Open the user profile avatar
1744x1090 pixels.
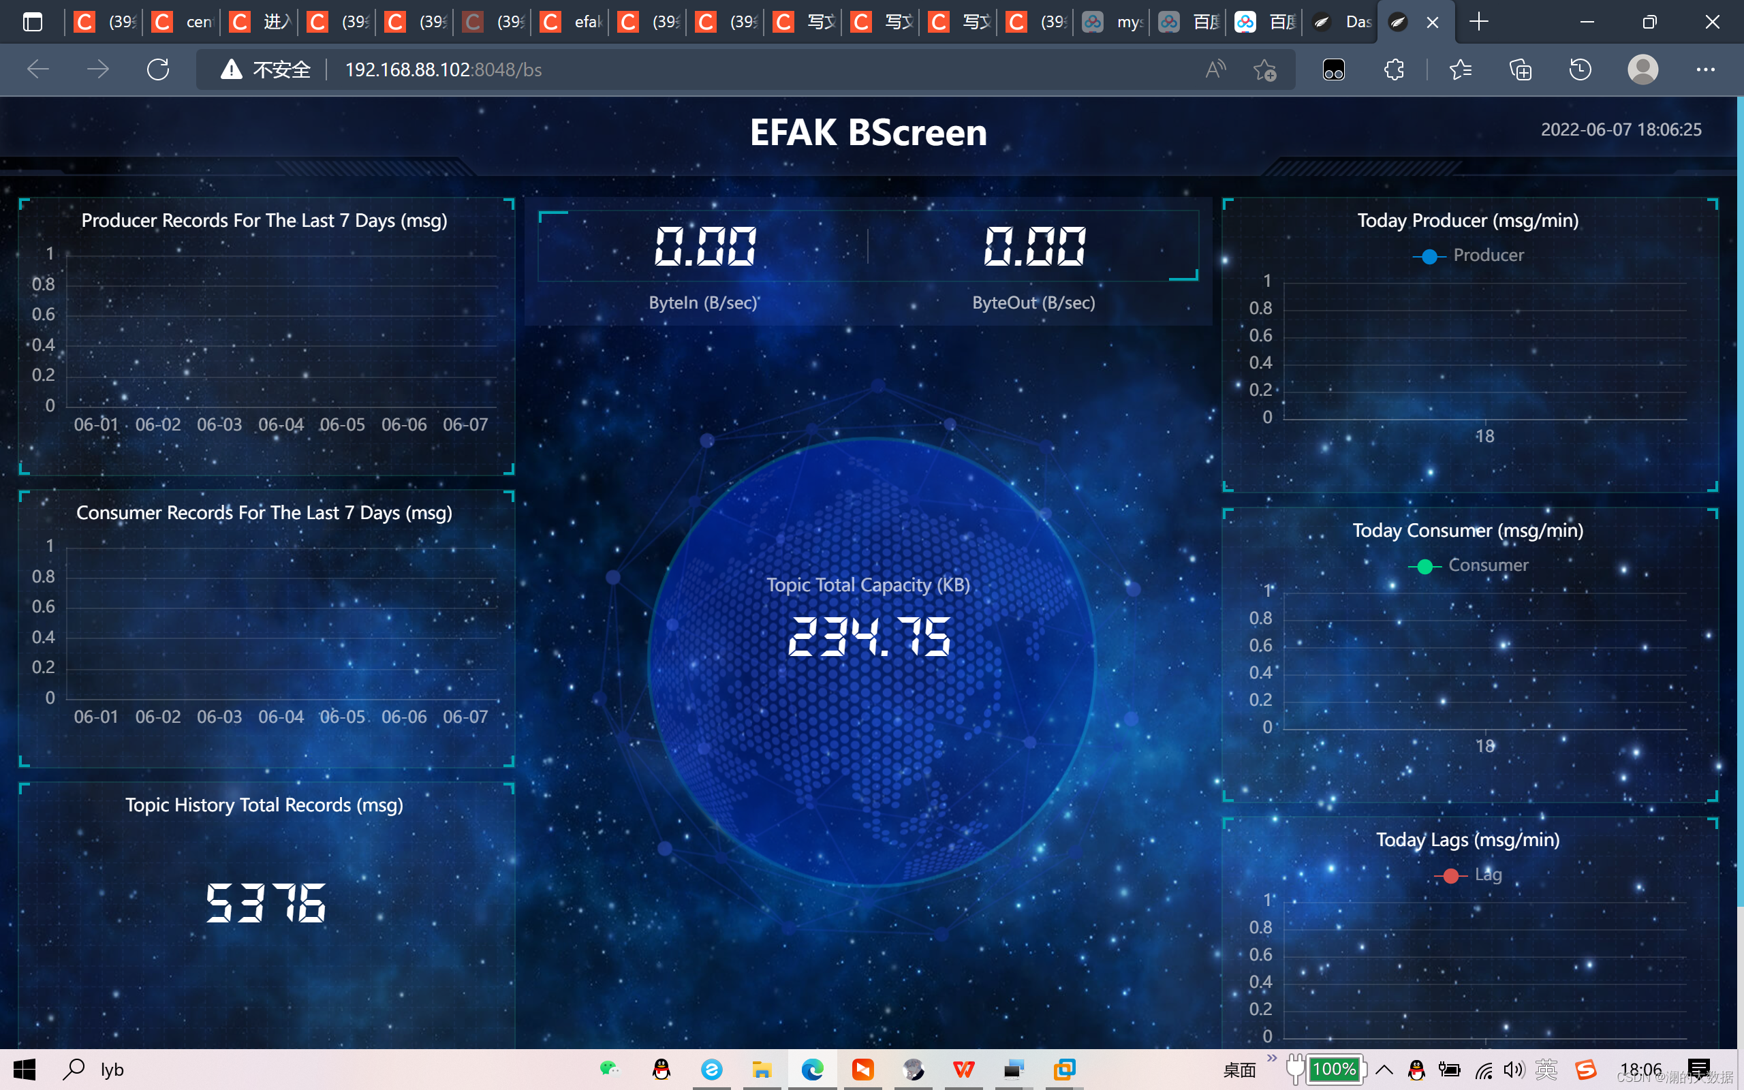pos(1642,69)
